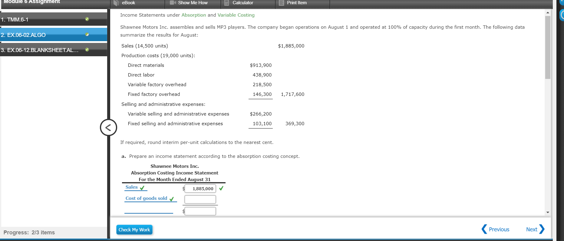Go to the Next item
The height and width of the screenshot is (241, 564).
(535, 229)
